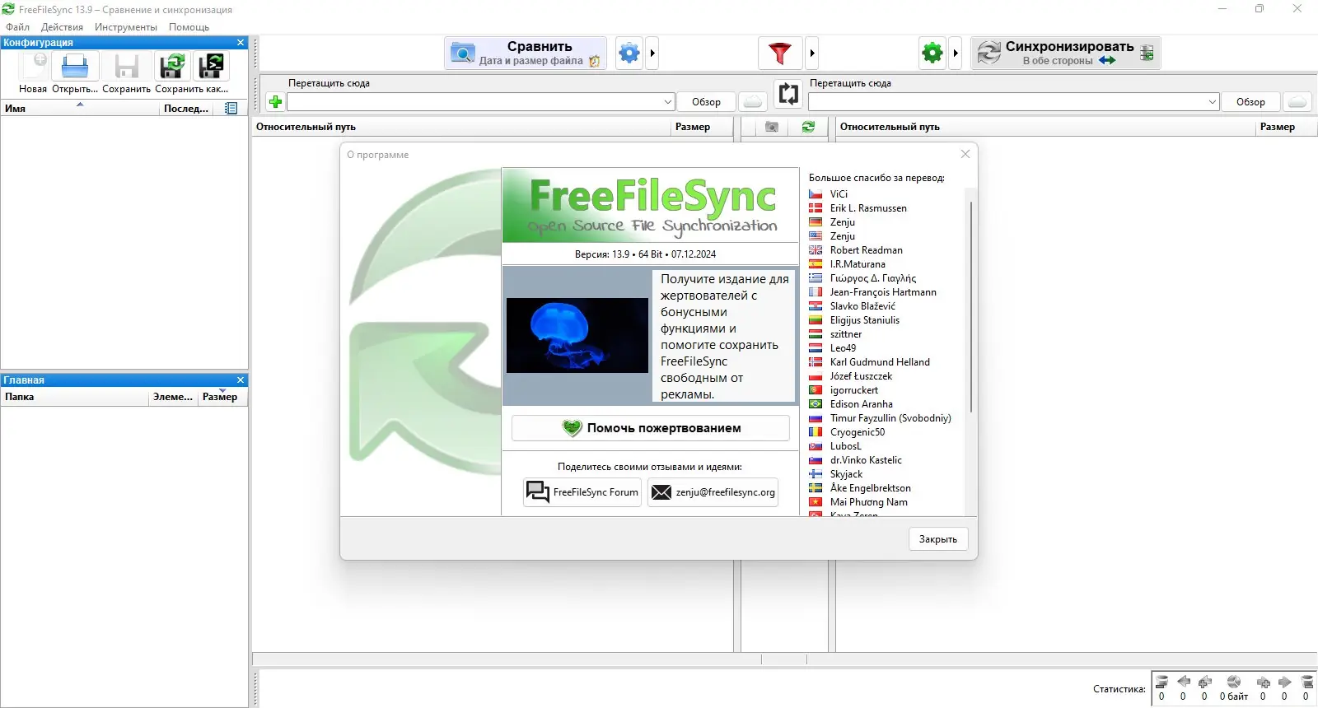Toggle configuration list view icon
The image size is (1318, 708).
[x=231, y=108]
